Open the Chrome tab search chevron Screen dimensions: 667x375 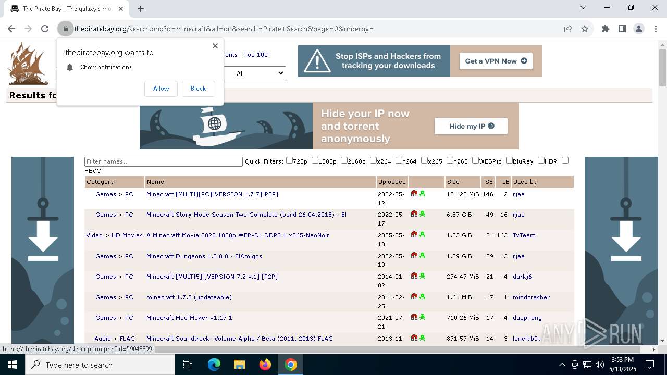[x=583, y=7]
